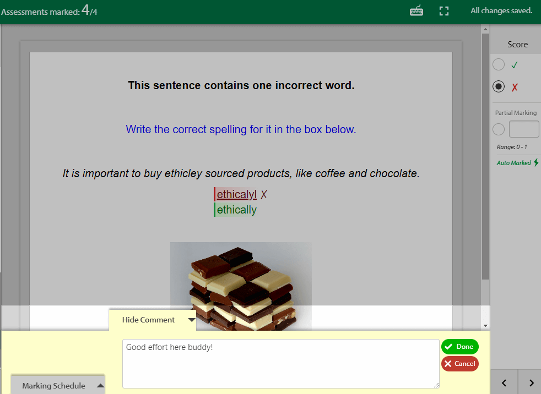This screenshot has height=394, width=541.
Task: Click the 'Assessments marked: 4/4' text
Action: (49, 10)
